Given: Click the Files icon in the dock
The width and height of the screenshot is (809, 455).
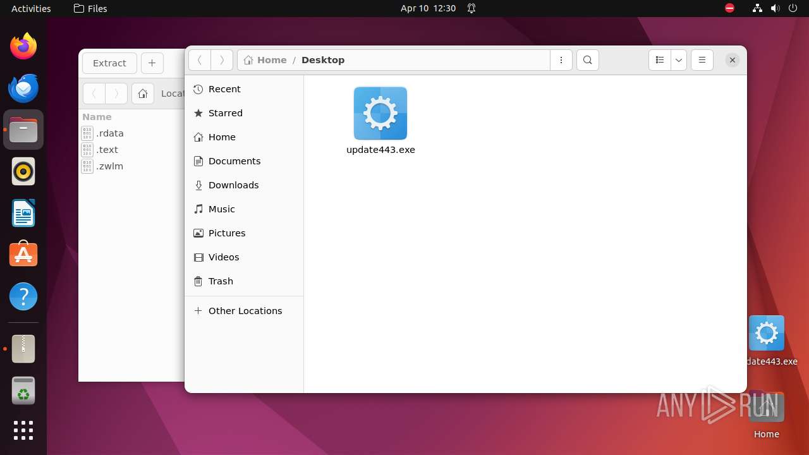Looking at the screenshot, I should click(x=23, y=130).
